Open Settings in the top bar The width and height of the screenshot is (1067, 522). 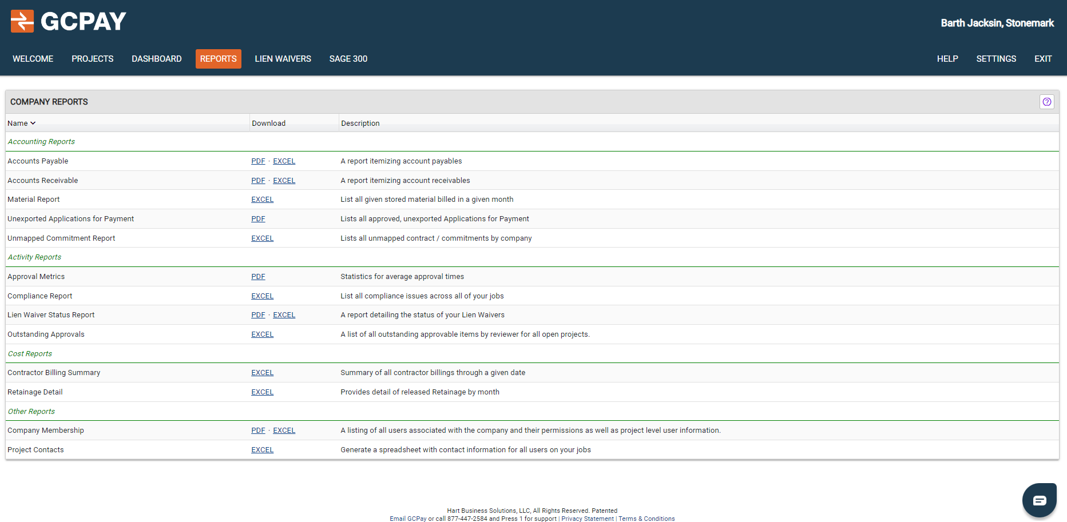coord(995,59)
